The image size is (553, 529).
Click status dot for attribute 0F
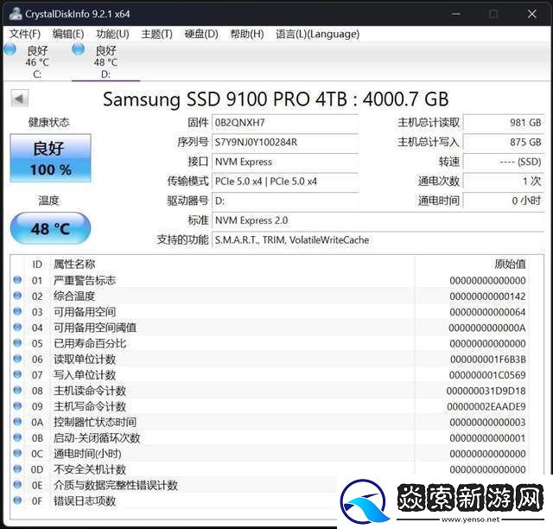[17, 500]
